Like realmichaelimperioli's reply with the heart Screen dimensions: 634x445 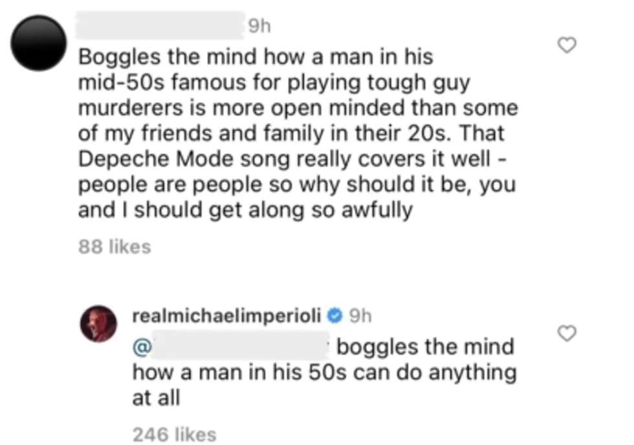pos(567,333)
